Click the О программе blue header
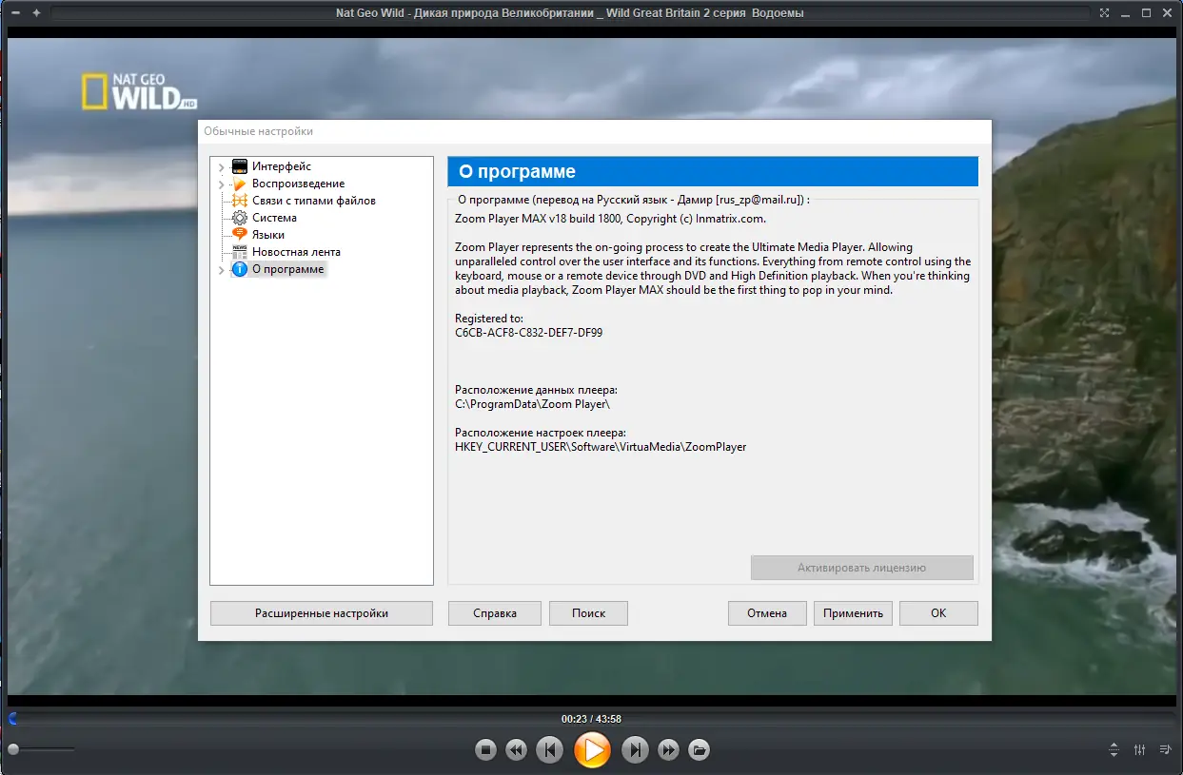Screen dimensions: 1183x775 [713, 171]
